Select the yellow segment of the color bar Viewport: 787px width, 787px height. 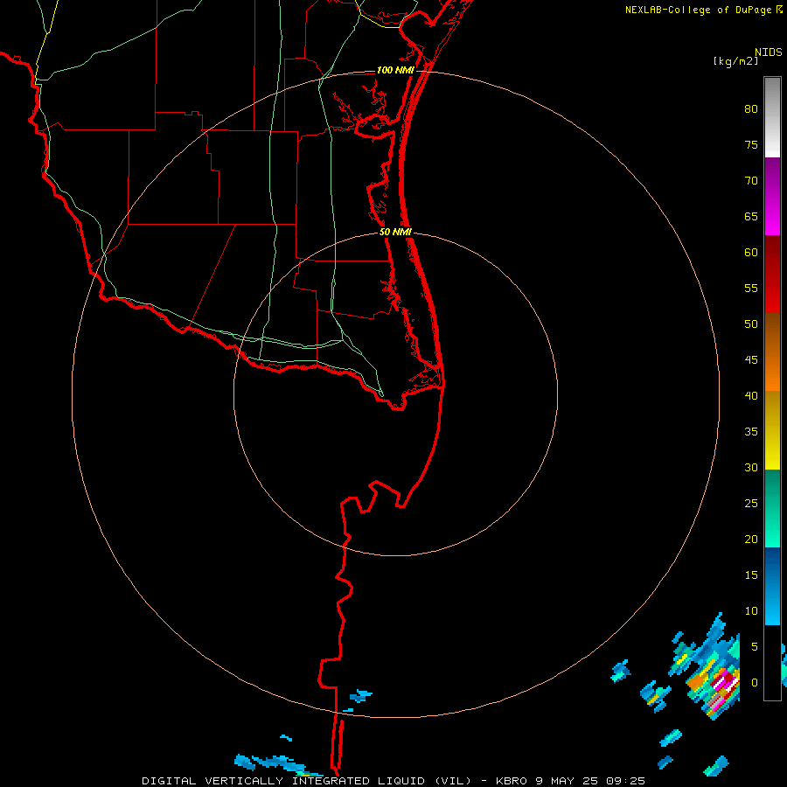click(772, 430)
